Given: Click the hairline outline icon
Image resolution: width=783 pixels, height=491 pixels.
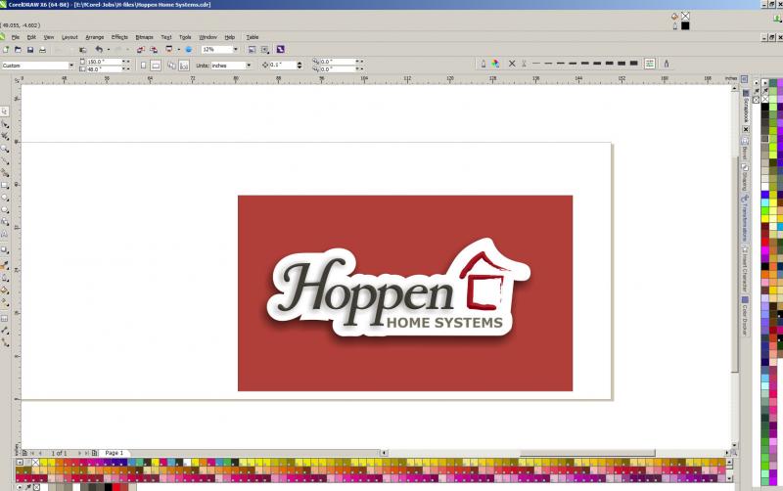Looking at the screenshot, I should [525, 64].
